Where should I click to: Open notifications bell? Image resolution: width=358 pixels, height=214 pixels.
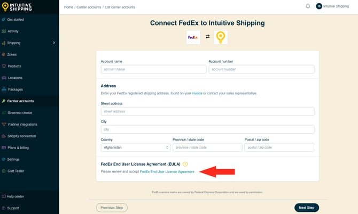[x=308, y=6]
